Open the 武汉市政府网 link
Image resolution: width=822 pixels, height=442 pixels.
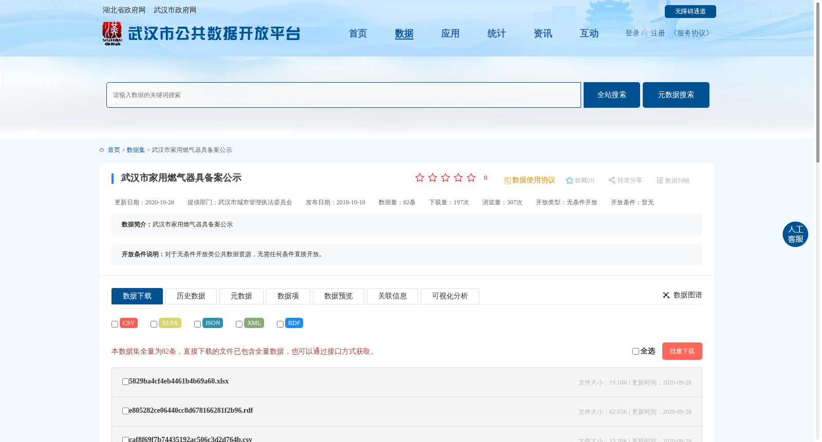(175, 10)
